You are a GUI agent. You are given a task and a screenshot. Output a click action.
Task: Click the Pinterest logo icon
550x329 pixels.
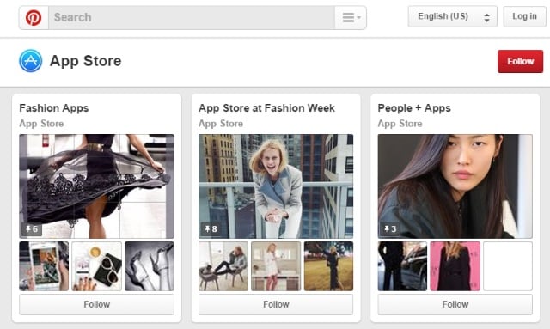coord(34,17)
